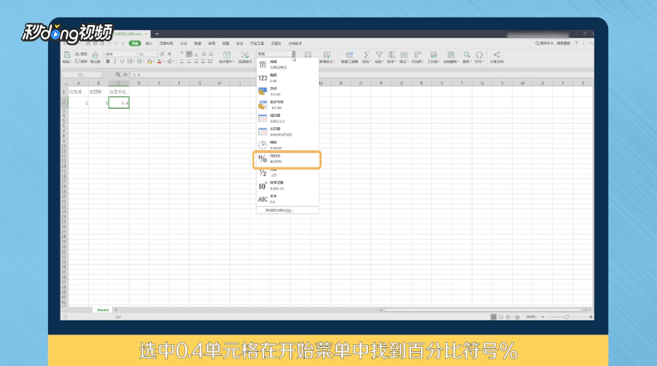Choose Short Date 1900/1/0 option
The image size is (657, 366).
point(287,118)
